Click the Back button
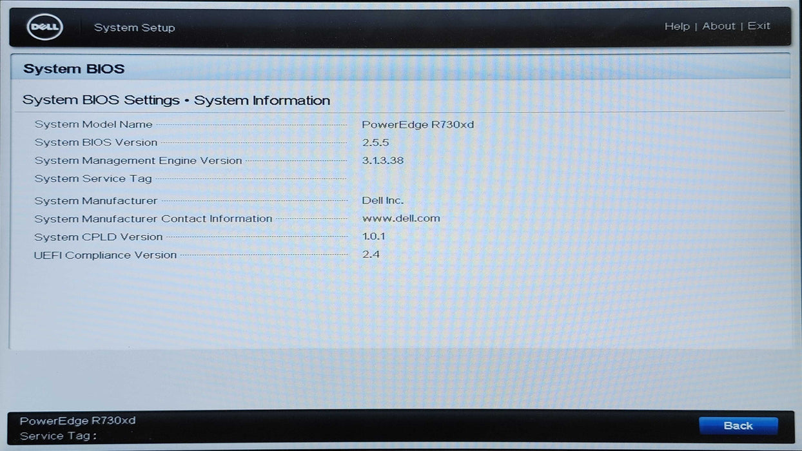This screenshot has width=802, height=451. 738,426
